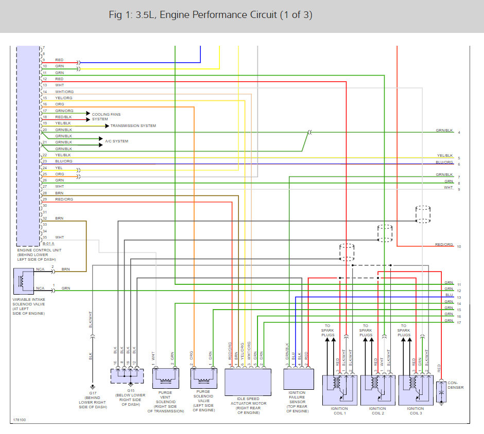Click the Condenser symbol
This screenshot has height=434, width=484.
point(441,392)
